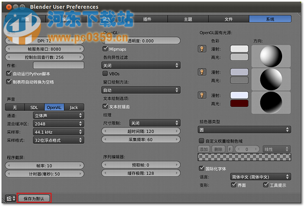Screen dimensions: 305x207
Task: Switch to the 主题 tab
Action: pyautogui.click(x=188, y=19)
